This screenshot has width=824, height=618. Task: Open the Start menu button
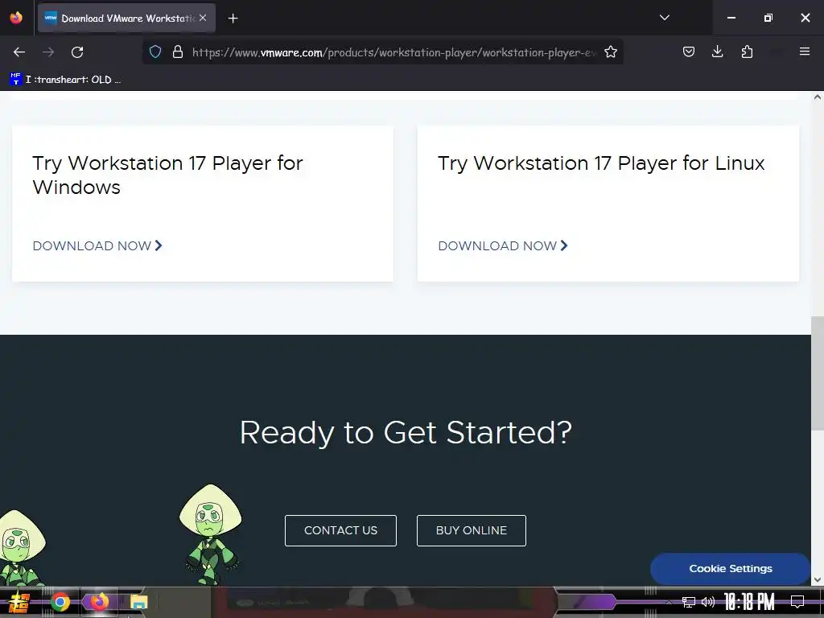click(19, 602)
